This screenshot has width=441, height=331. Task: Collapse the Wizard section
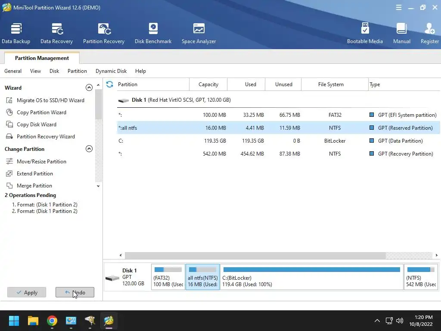tap(89, 87)
